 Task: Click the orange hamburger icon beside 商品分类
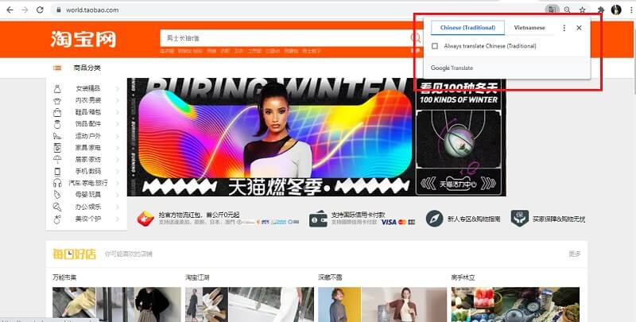(57, 68)
